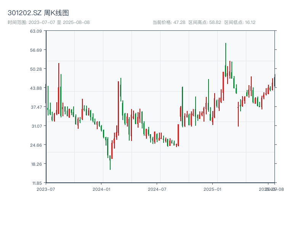The height and width of the screenshot is (228, 305).
Task: Click y-axis label 11.85
Action: point(37,183)
